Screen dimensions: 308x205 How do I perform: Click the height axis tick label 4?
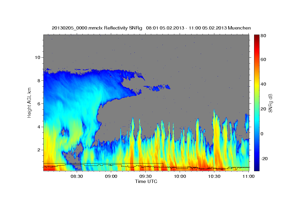pyautogui.click(x=38, y=127)
